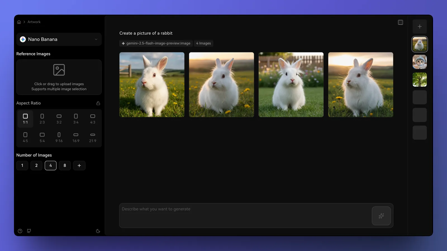This screenshot has height=251, width=447.
Task: Open help using the question mark icon
Action: 20,231
